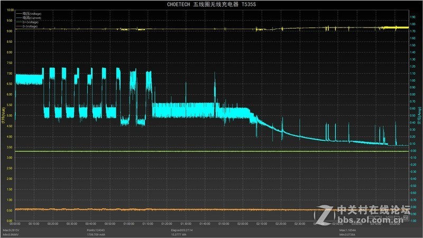This screenshot has height=238, width=423.
Task: Click the Min 8.9666V voltage readout
Action: (x=11, y=234)
